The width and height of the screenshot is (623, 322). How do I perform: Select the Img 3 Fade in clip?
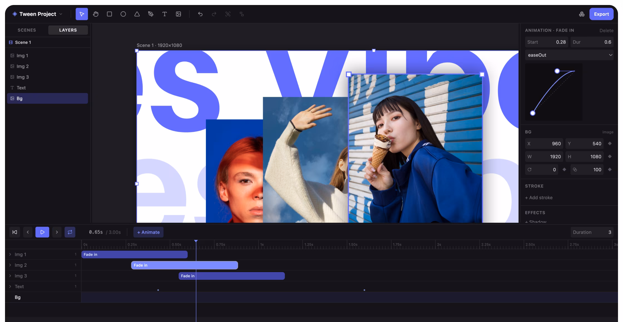pos(232,276)
